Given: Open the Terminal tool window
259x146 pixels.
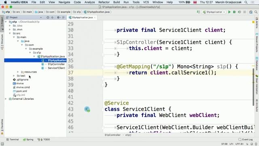Looking at the screenshot, I should pos(13,140).
